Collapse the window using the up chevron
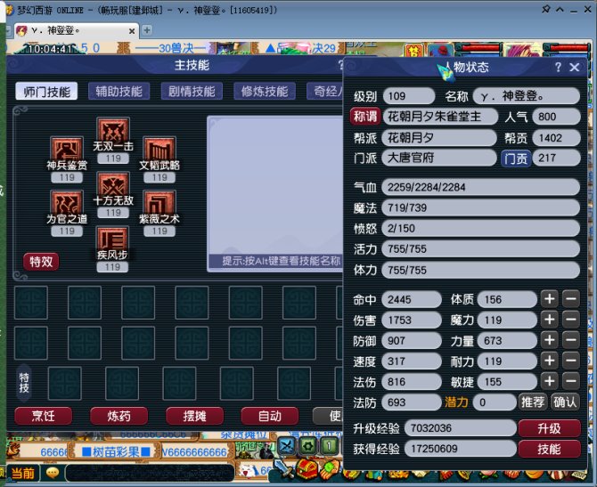 (560, 10)
